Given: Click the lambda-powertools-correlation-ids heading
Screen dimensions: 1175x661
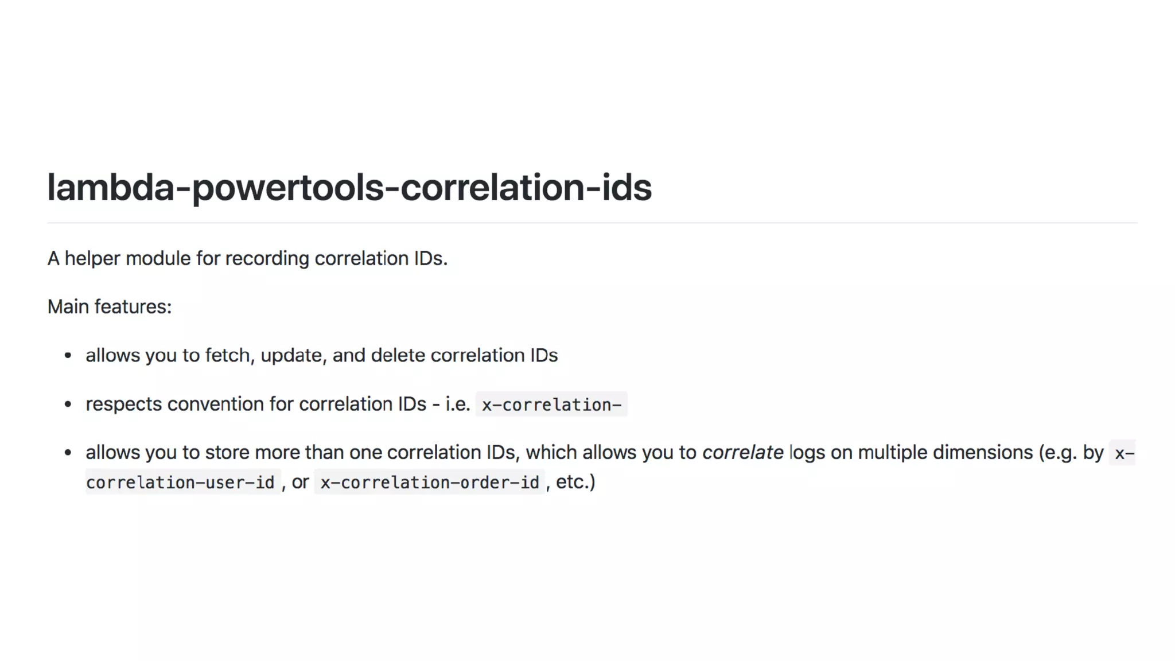Looking at the screenshot, I should click(x=349, y=188).
